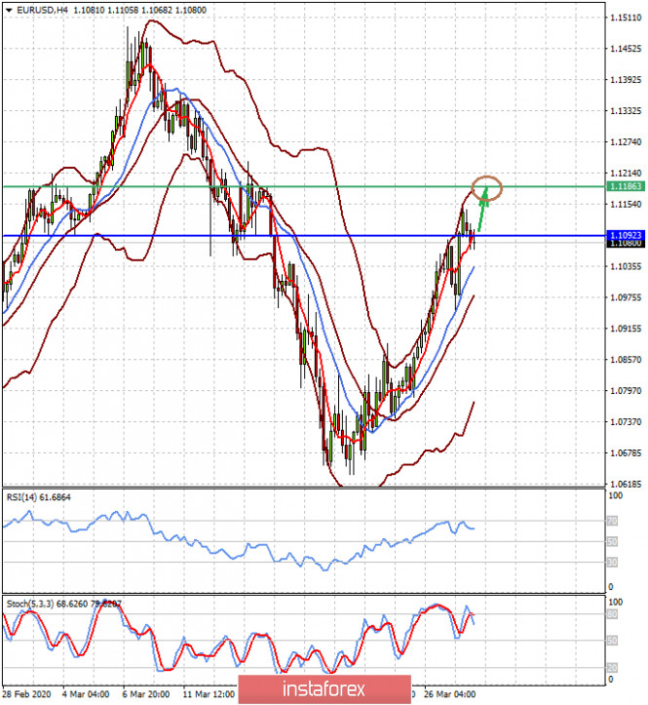648x705 pixels.
Task: Click the triangle arrow before EURUSD,H4 title
Action: (7, 10)
